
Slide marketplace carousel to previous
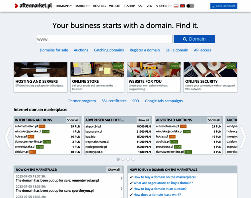pyautogui.click(x=8, y=137)
